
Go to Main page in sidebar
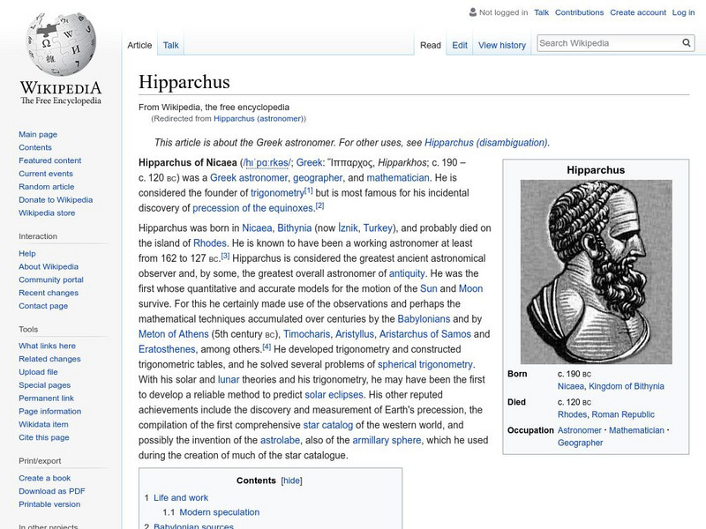tap(38, 134)
